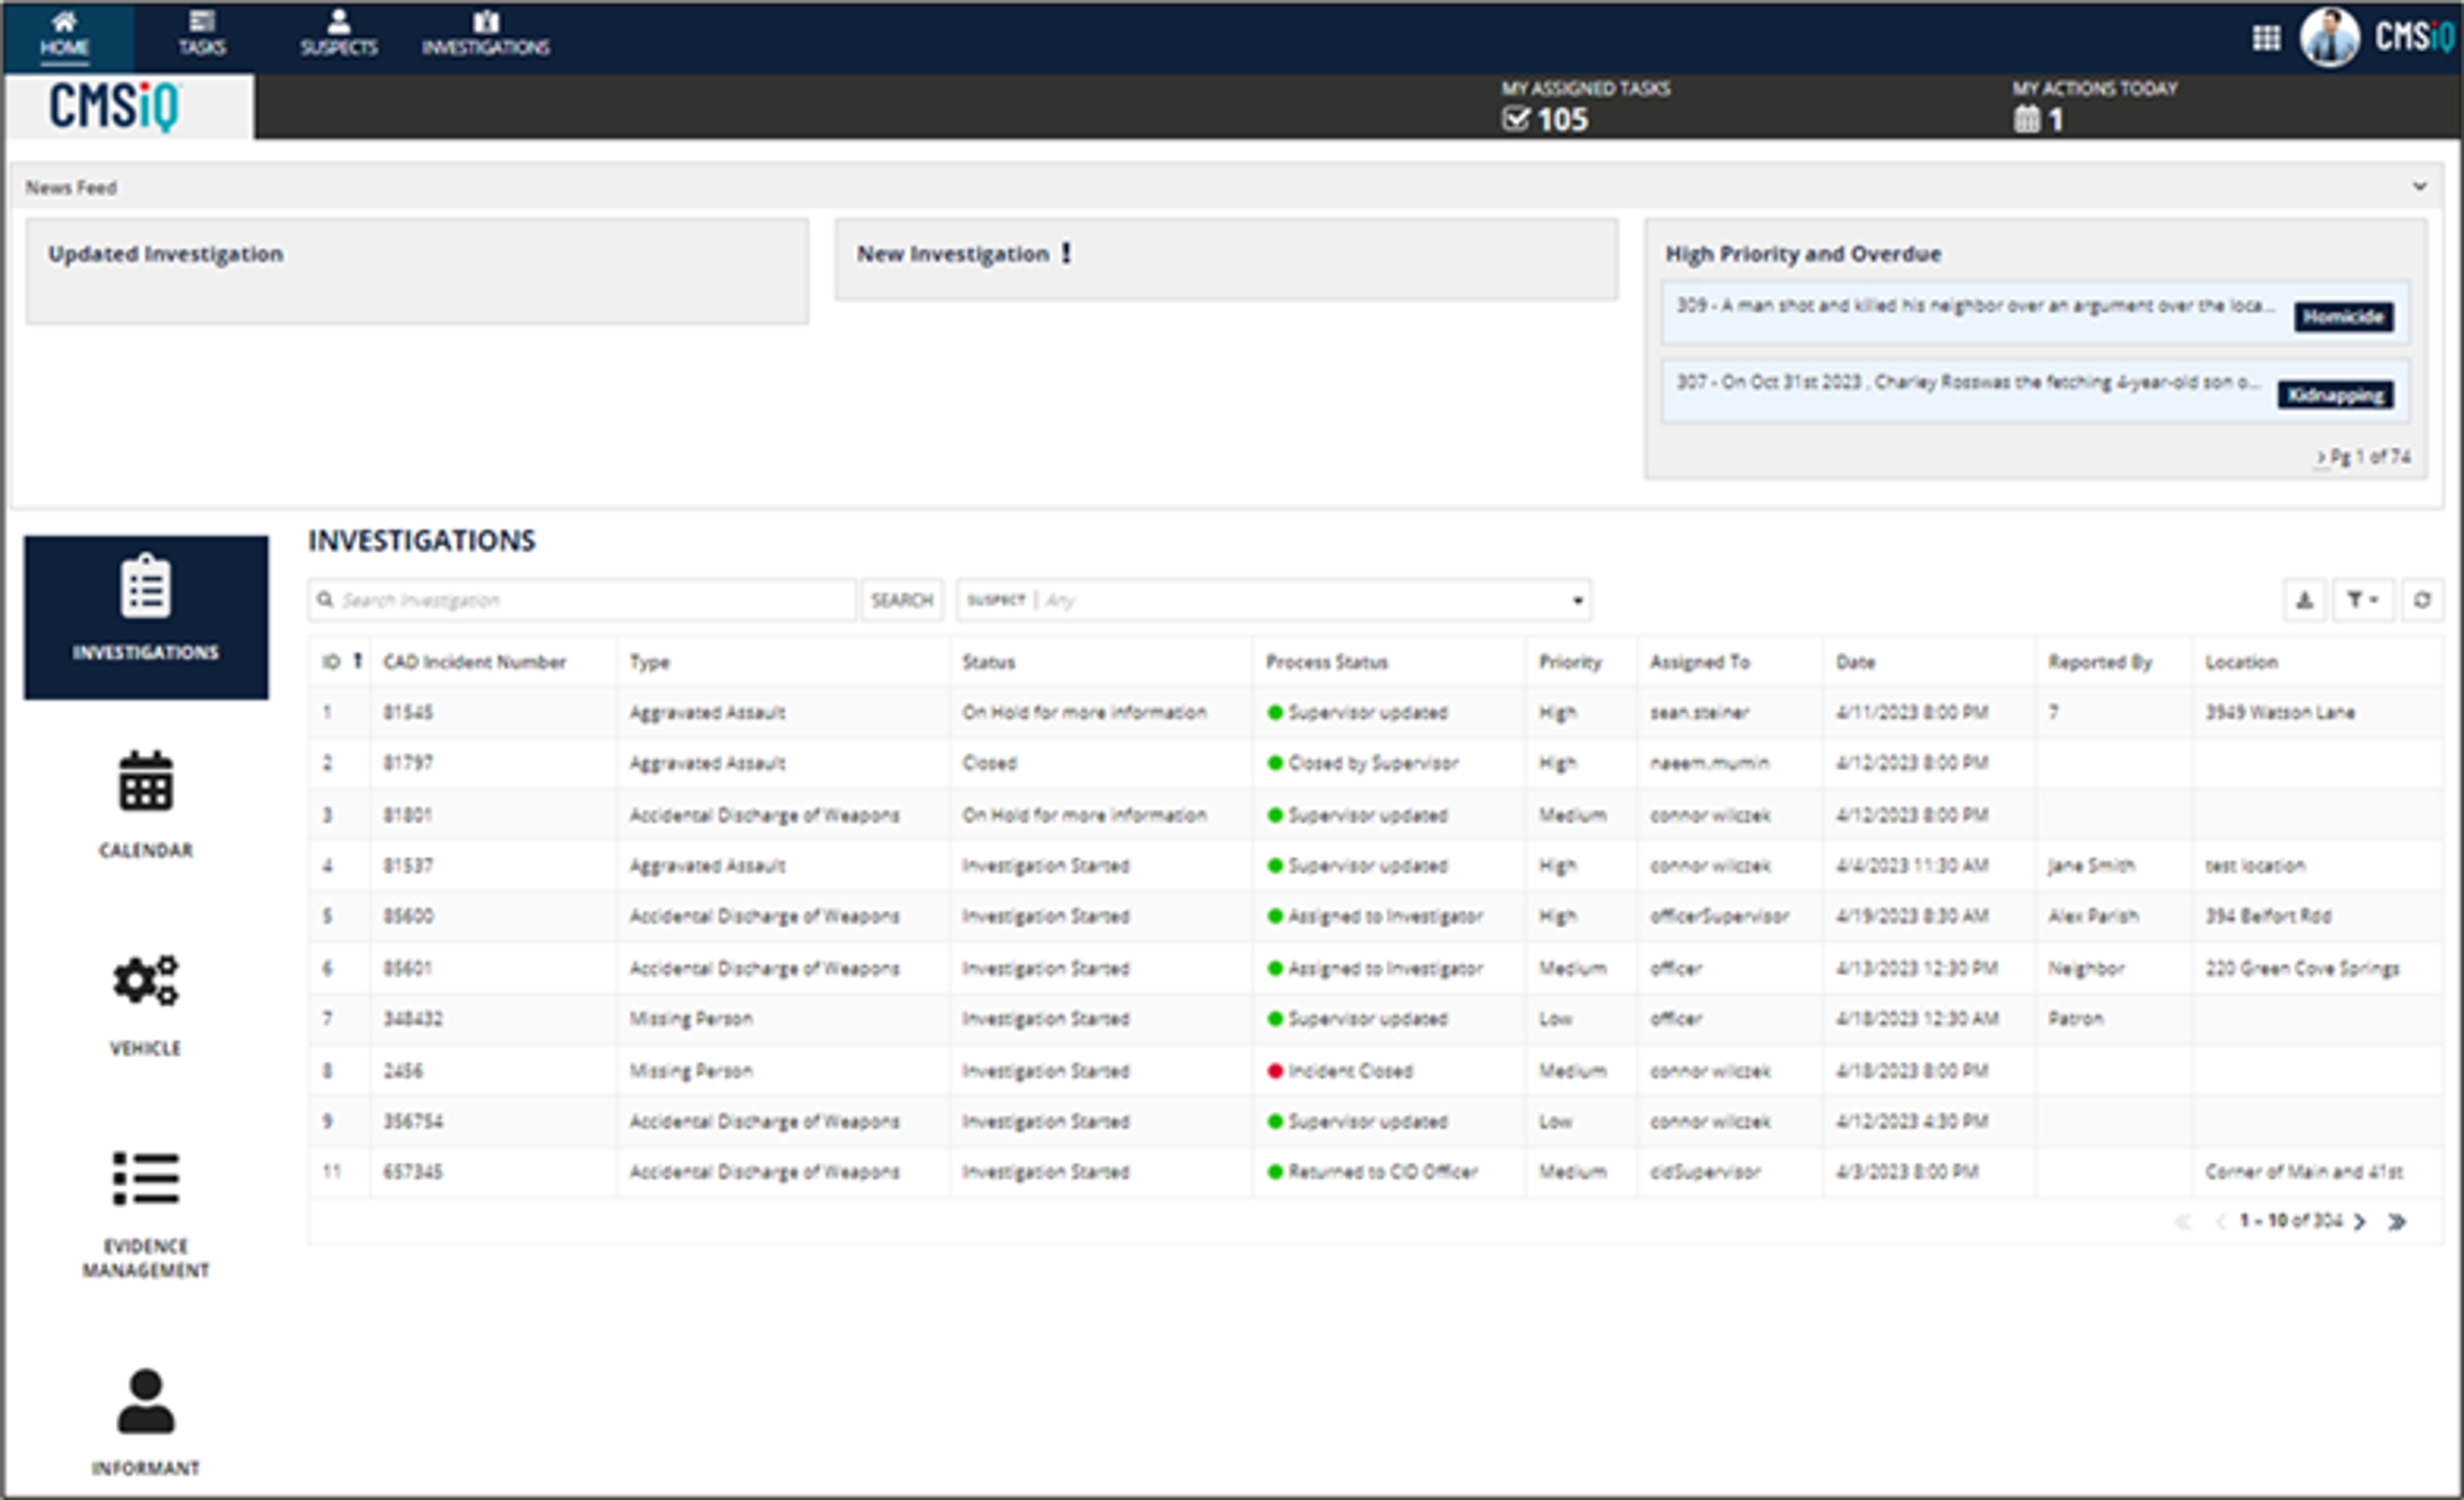
Task: Jump to first investigations page
Action: pyautogui.click(x=2183, y=1221)
